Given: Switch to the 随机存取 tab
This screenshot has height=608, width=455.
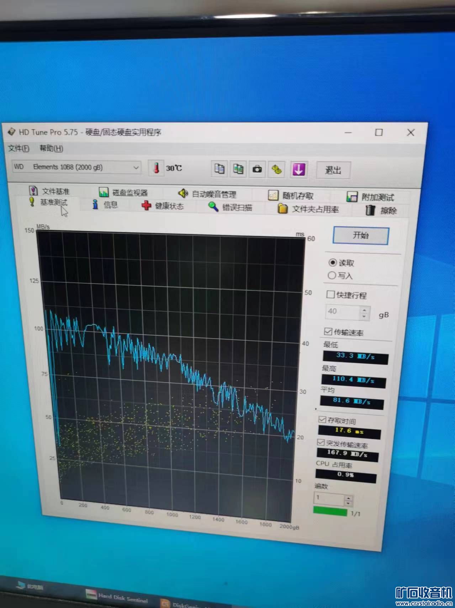Looking at the screenshot, I should click(291, 196).
